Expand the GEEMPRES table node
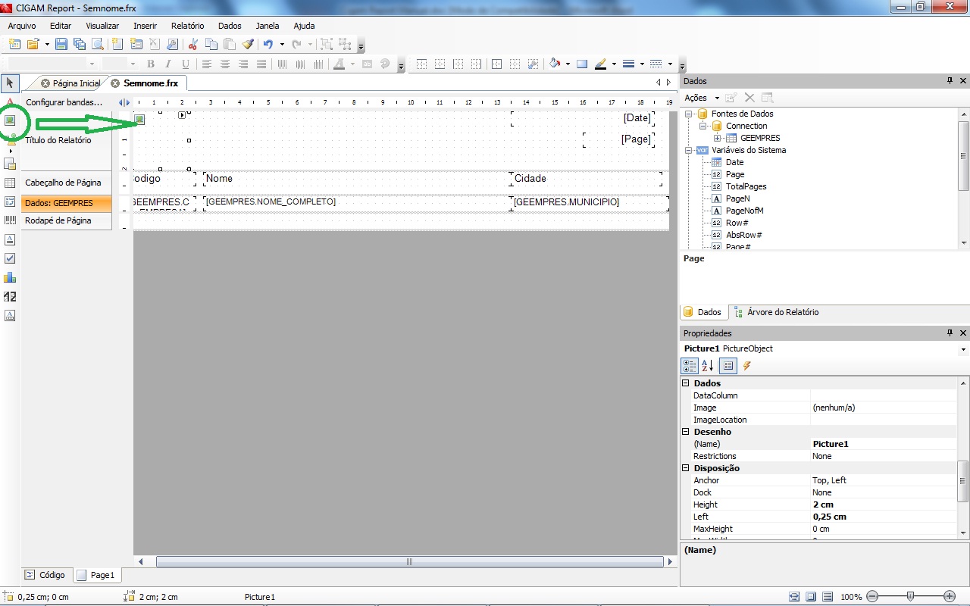The image size is (970, 606). [718, 138]
